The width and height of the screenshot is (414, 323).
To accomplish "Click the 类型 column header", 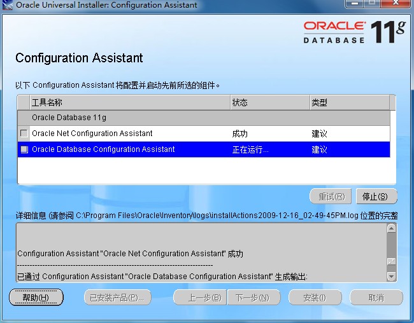I will (350, 102).
